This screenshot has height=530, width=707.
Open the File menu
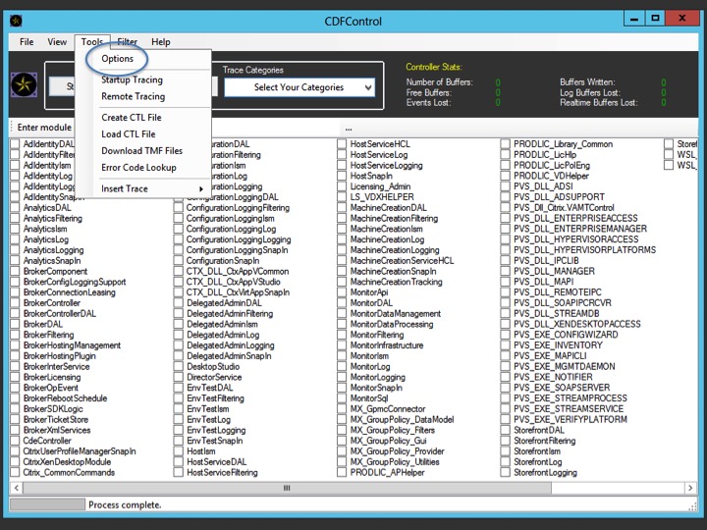pos(27,42)
